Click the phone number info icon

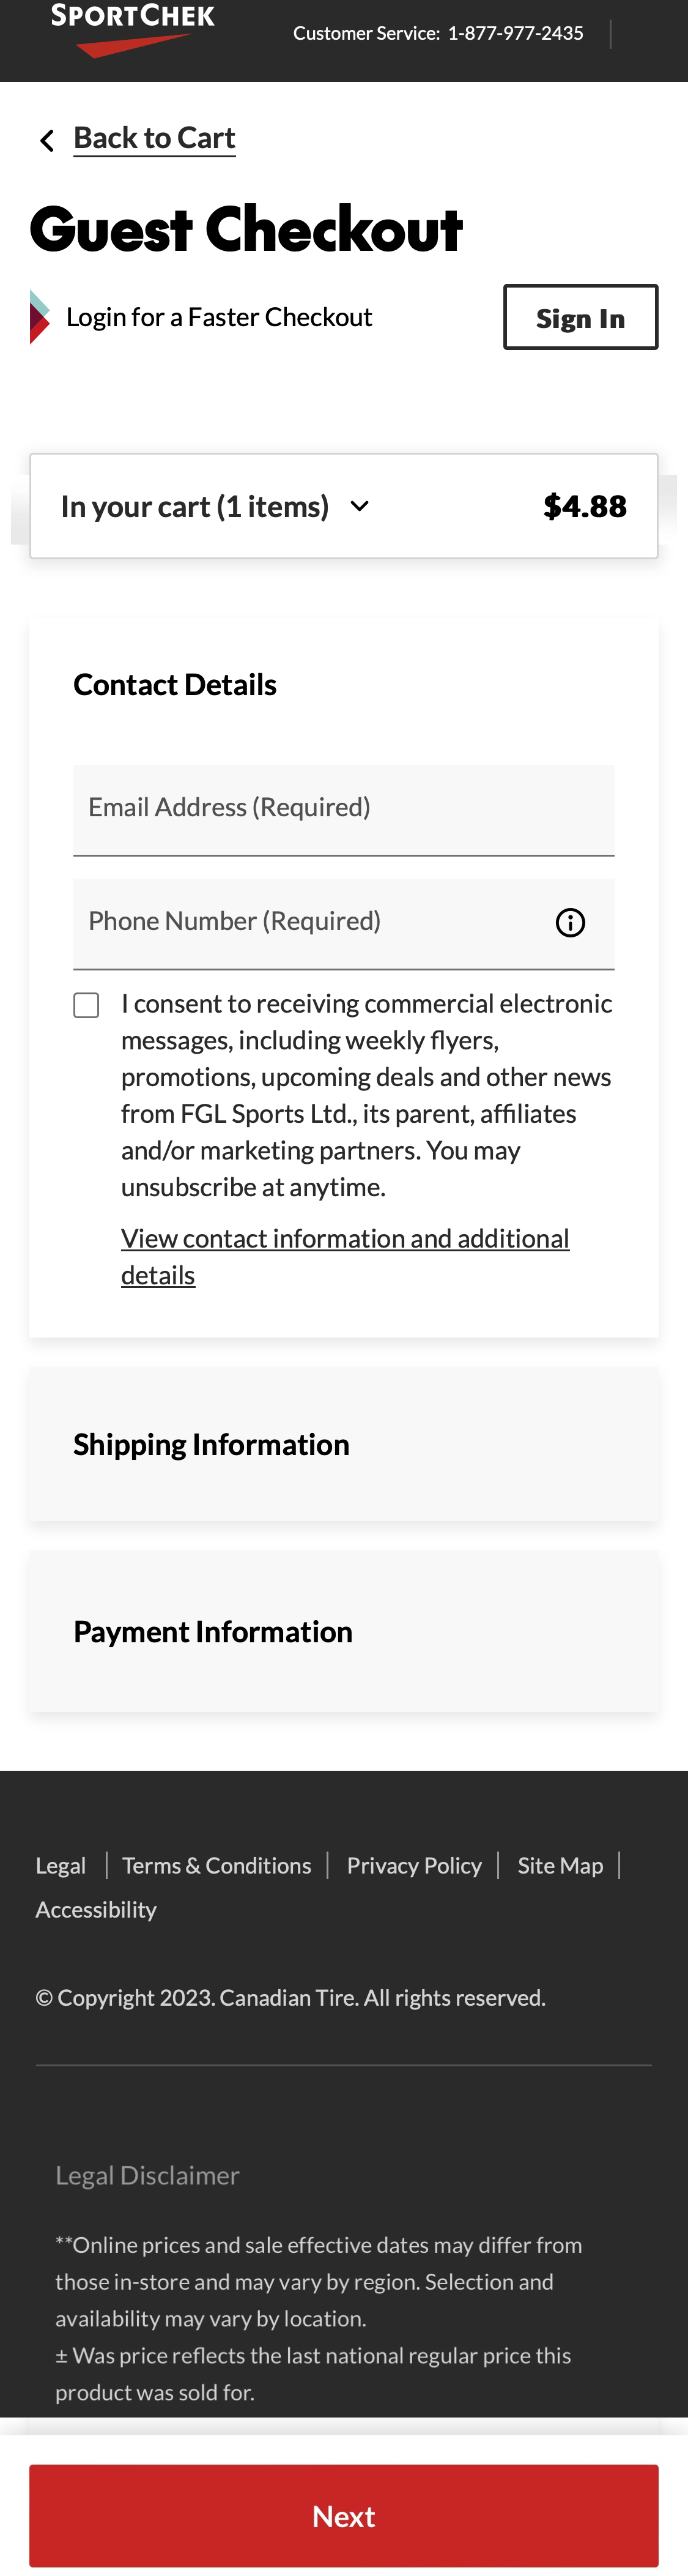click(569, 922)
